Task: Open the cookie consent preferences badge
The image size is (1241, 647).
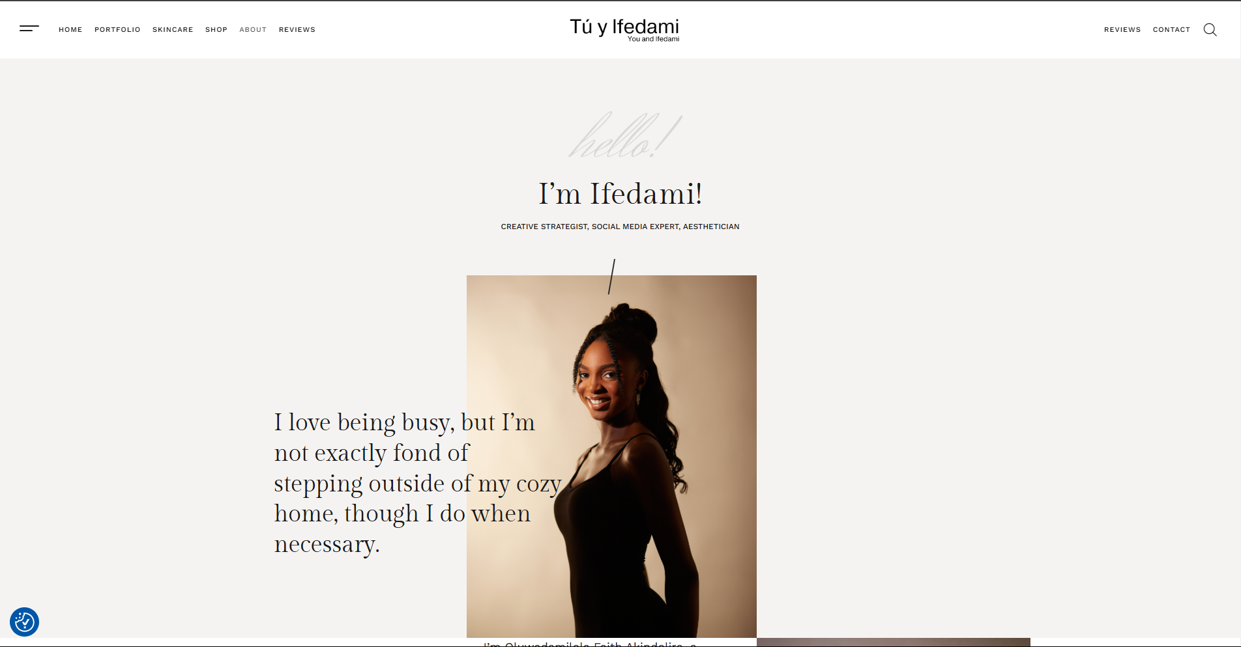Action: [x=25, y=622]
